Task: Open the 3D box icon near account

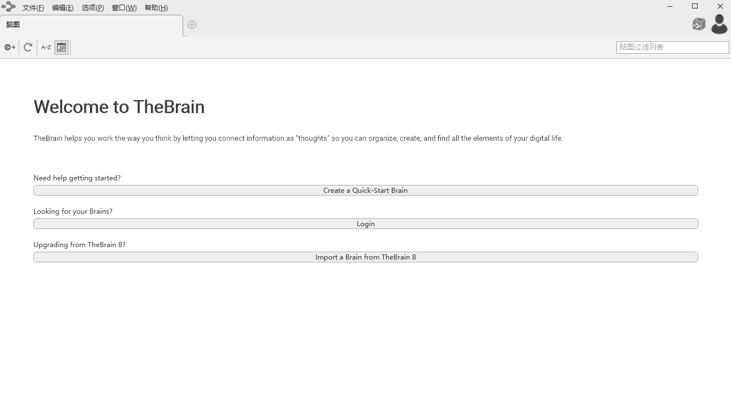Action: pyautogui.click(x=699, y=24)
